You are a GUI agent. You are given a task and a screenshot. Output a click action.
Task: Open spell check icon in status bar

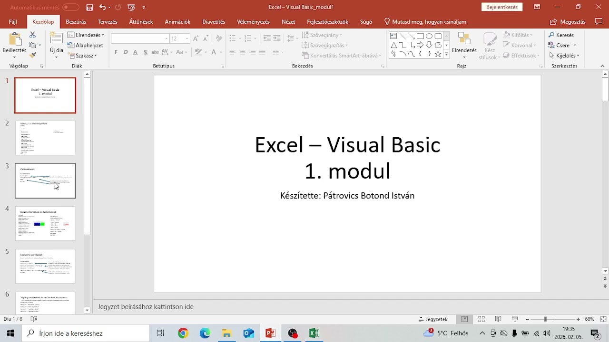click(34, 319)
